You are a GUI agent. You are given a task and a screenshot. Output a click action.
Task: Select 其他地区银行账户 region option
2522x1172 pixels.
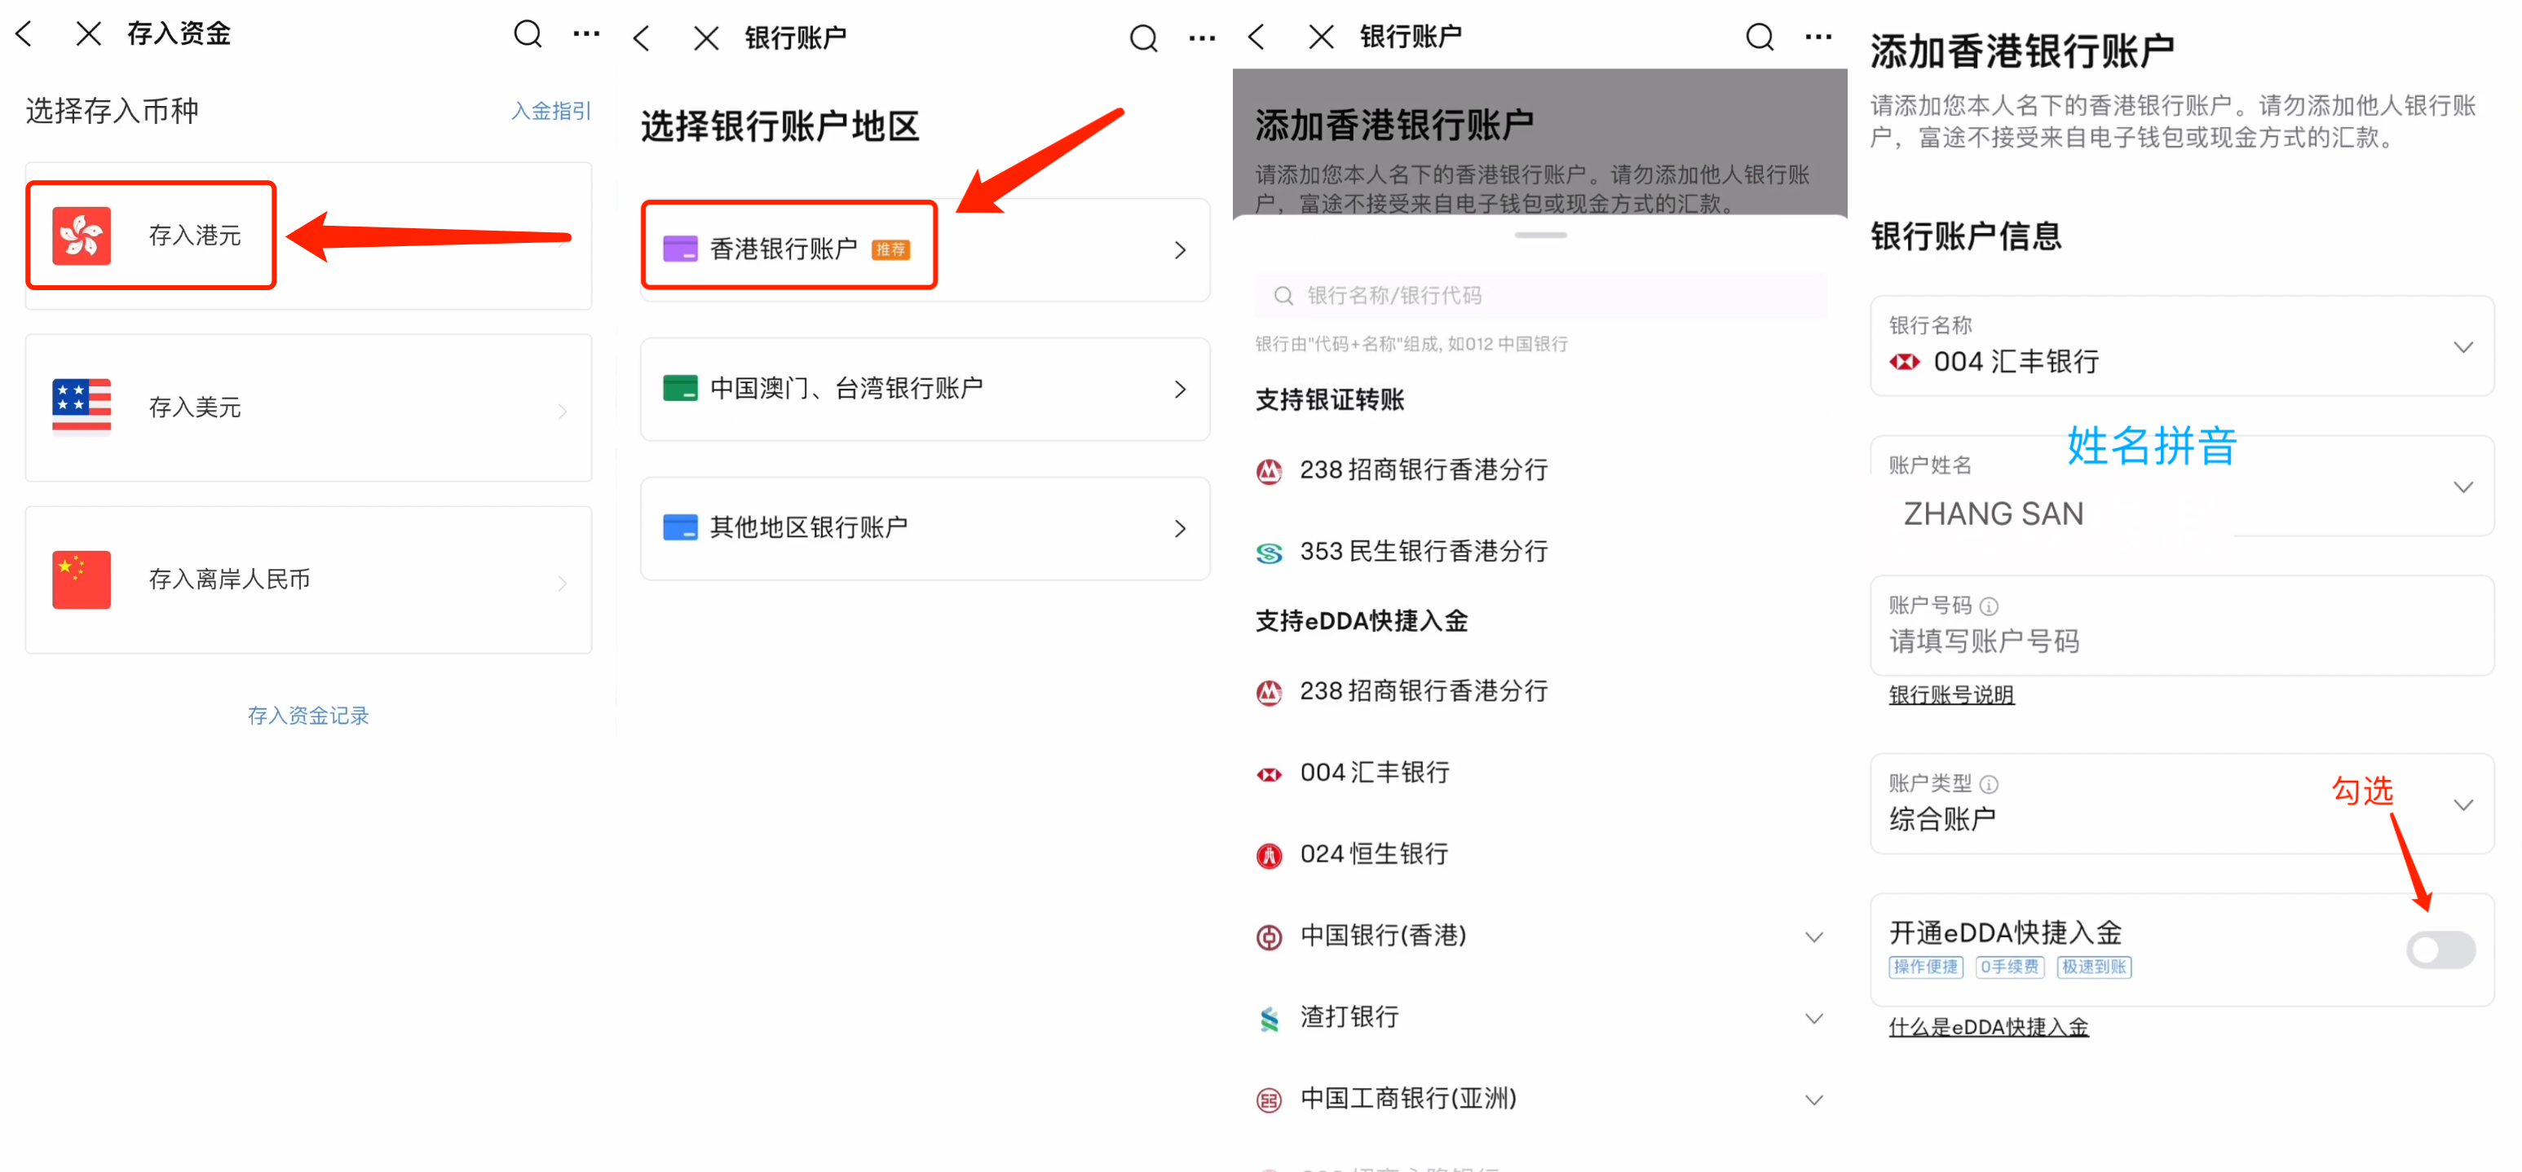[924, 528]
